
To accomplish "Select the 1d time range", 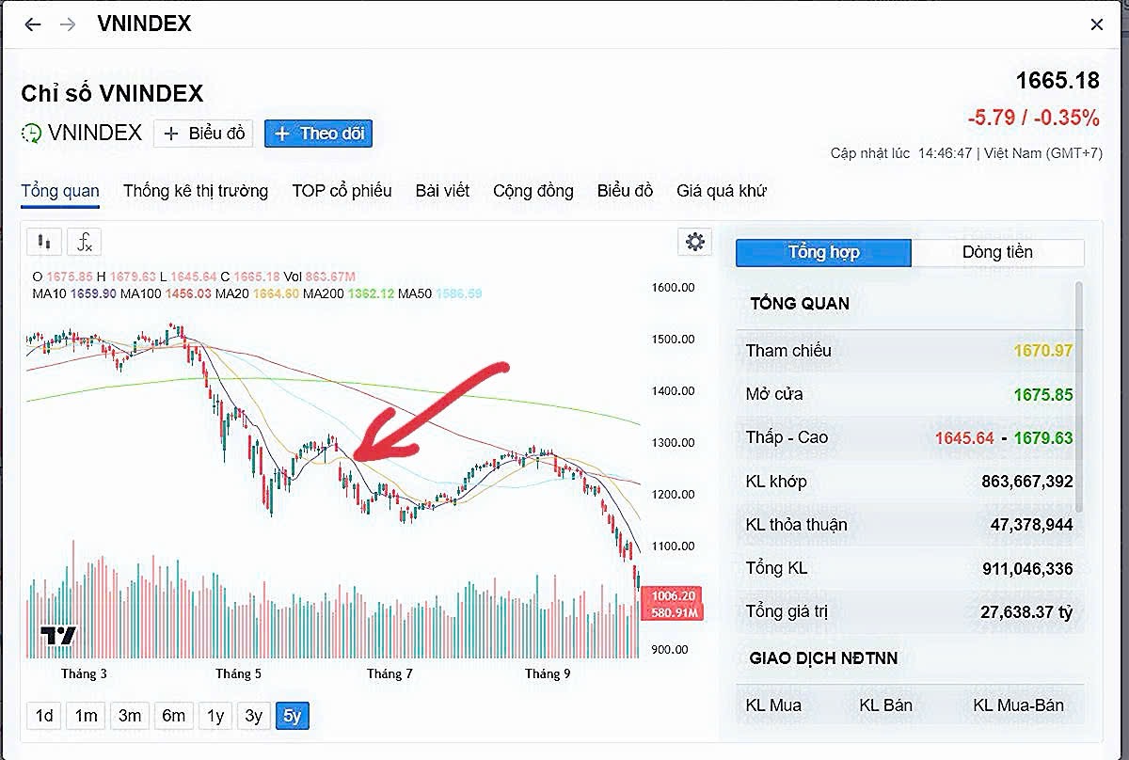I will [x=44, y=716].
